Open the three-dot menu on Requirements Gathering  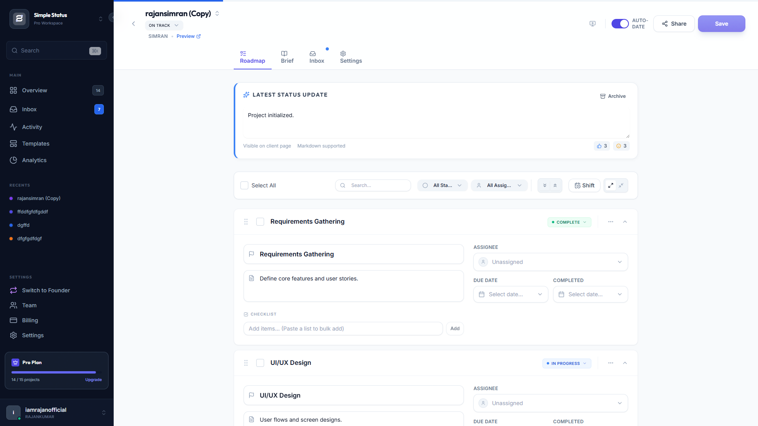tap(611, 222)
